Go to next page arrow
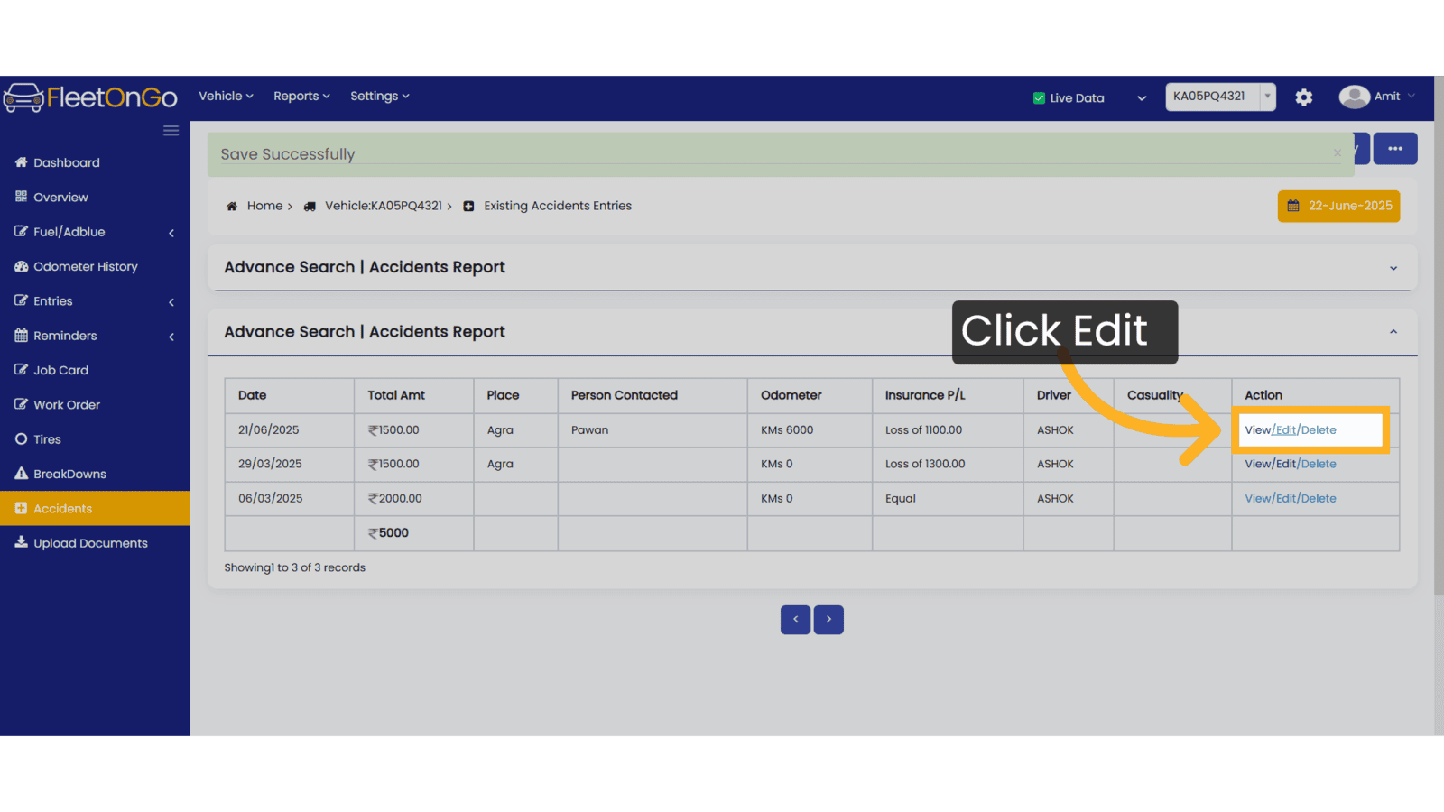Viewport: 1444px width, 812px height. tap(828, 620)
